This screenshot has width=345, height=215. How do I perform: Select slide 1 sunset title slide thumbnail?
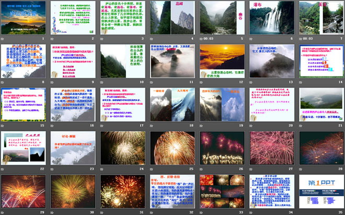coord(24,18)
